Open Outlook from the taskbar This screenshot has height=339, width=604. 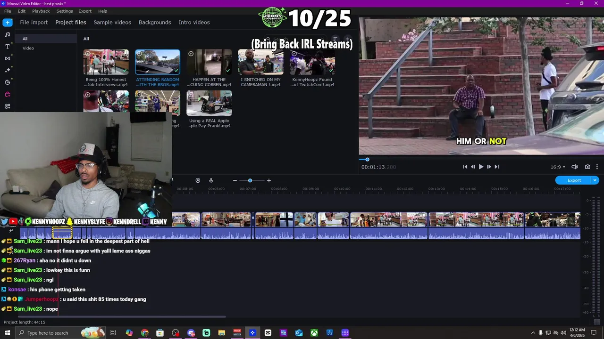(299, 333)
